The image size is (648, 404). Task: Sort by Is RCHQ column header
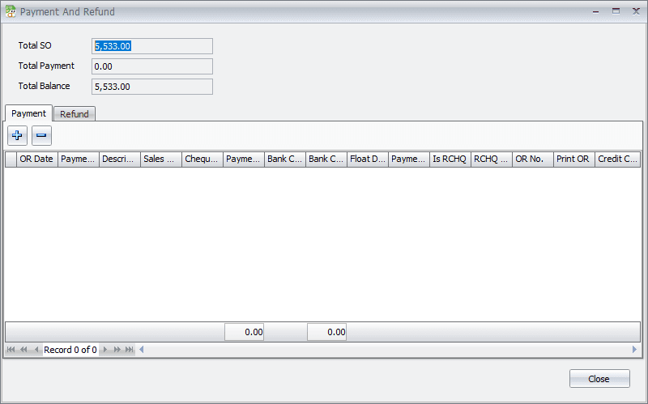450,159
